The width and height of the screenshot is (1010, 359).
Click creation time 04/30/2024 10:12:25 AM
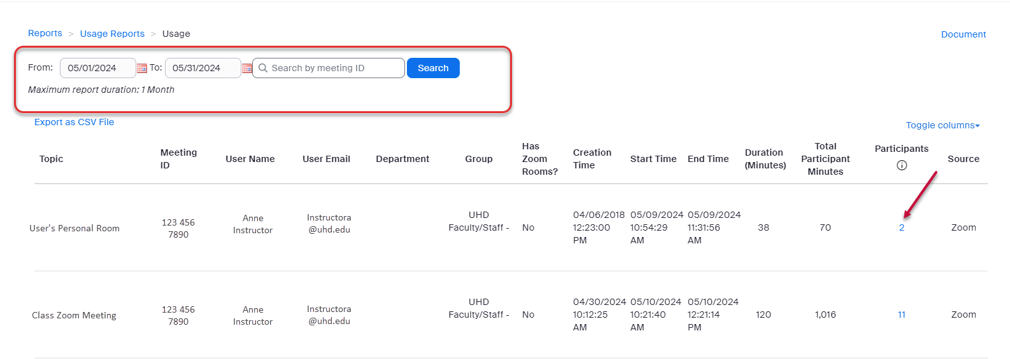(599, 315)
